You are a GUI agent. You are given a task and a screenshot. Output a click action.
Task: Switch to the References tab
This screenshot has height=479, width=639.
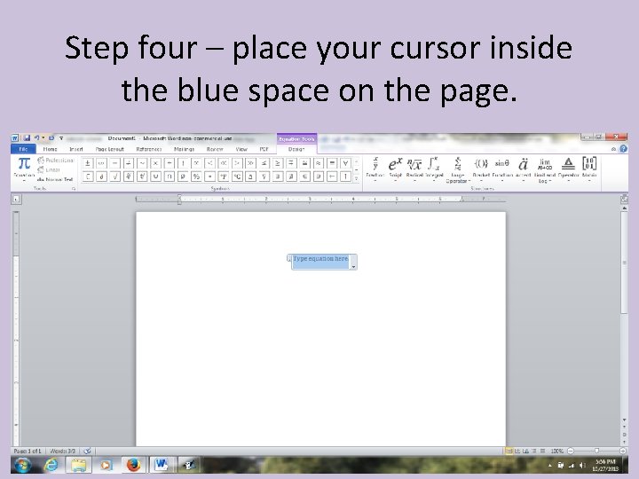point(149,149)
